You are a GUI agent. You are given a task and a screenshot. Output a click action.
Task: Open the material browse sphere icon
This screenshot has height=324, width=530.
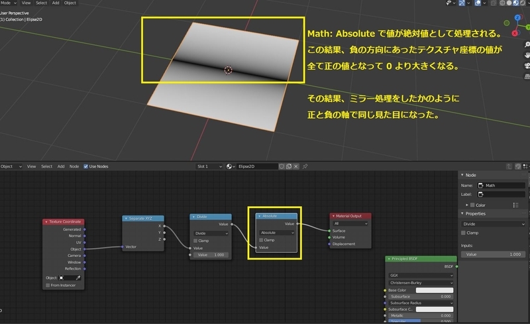229,166
